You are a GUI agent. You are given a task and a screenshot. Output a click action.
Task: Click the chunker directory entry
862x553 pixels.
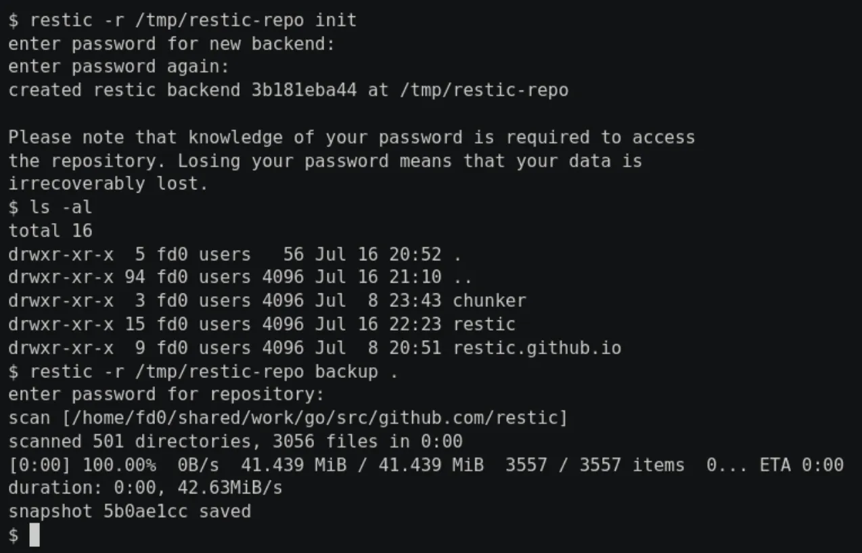[489, 300]
